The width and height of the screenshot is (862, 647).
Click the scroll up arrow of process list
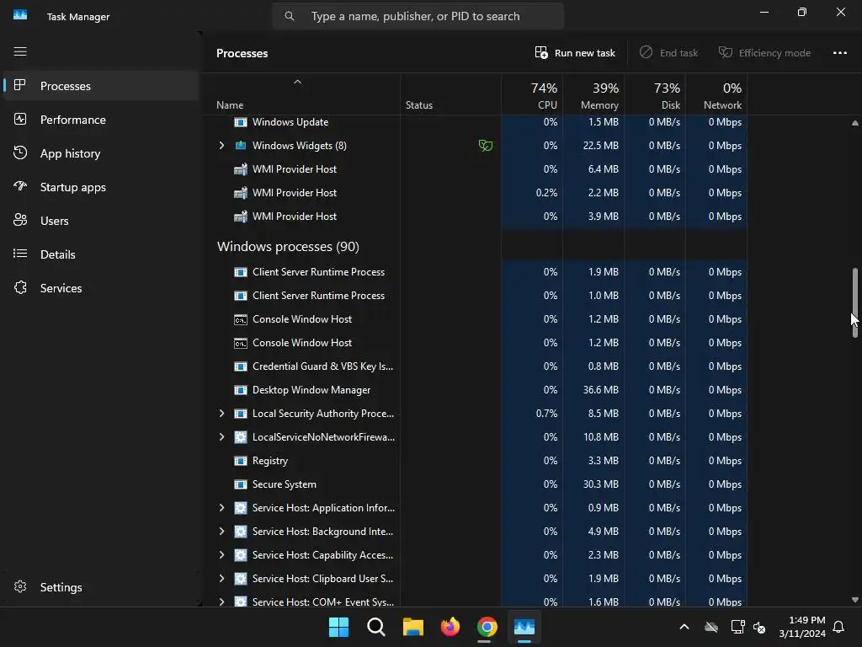pyautogui.click(x=855, y=123)
